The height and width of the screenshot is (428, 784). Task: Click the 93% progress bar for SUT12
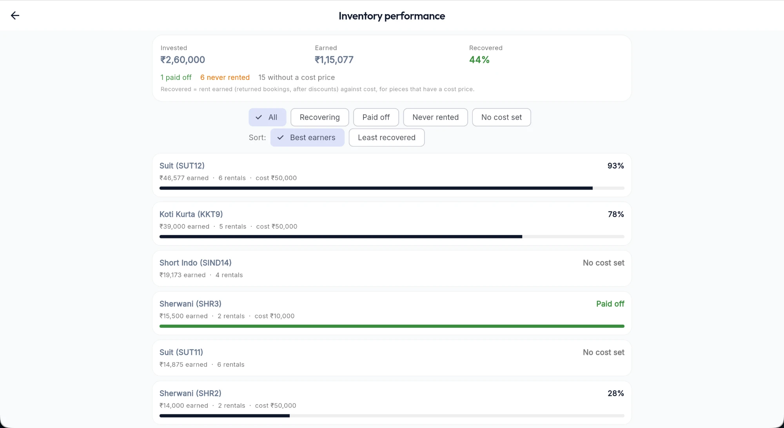[x=392, y=188]
